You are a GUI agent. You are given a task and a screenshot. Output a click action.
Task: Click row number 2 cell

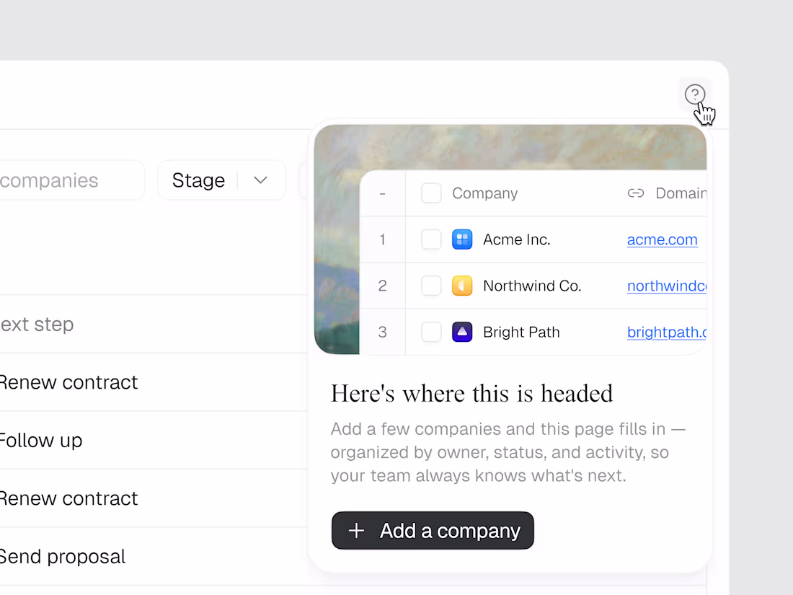382,286
